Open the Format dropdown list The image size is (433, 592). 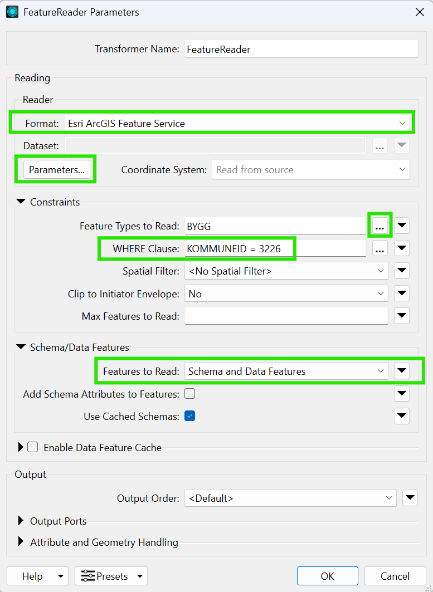click(238, 123)
